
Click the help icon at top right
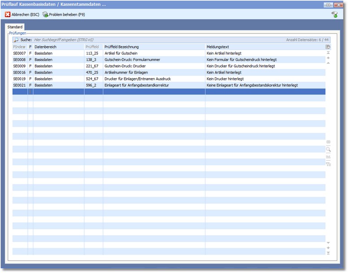334,15
